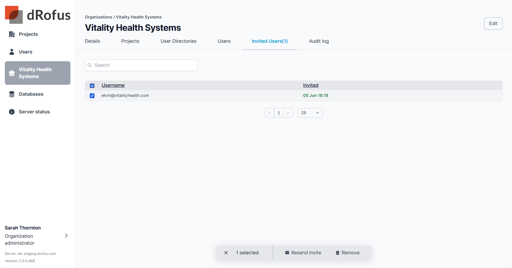Open Databases via the stacked-disk icon
512x268 pixels.
click(12, 94)
